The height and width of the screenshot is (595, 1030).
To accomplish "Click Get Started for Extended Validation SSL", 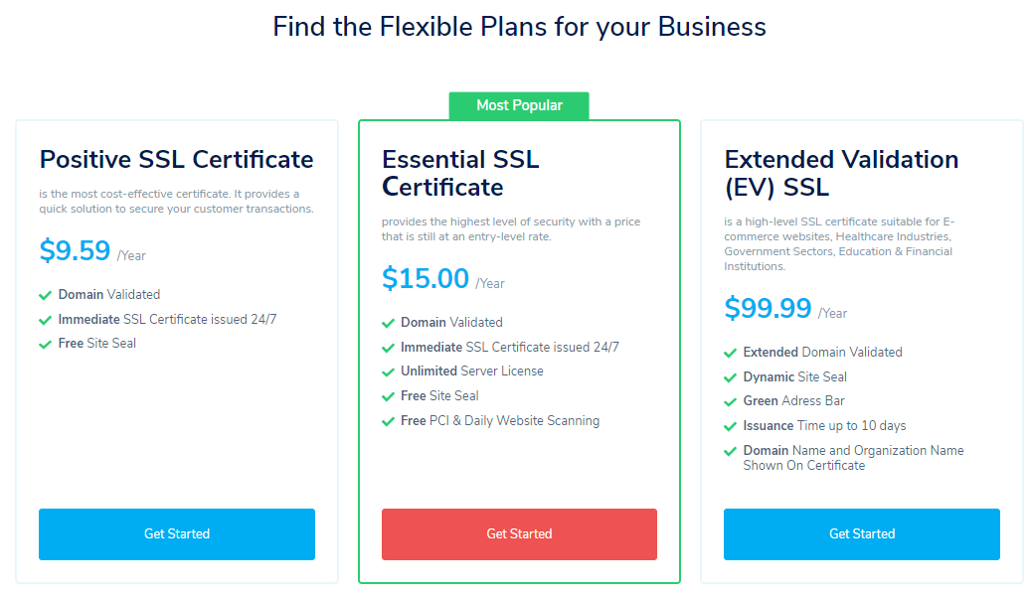I will (x=861, y=534).
